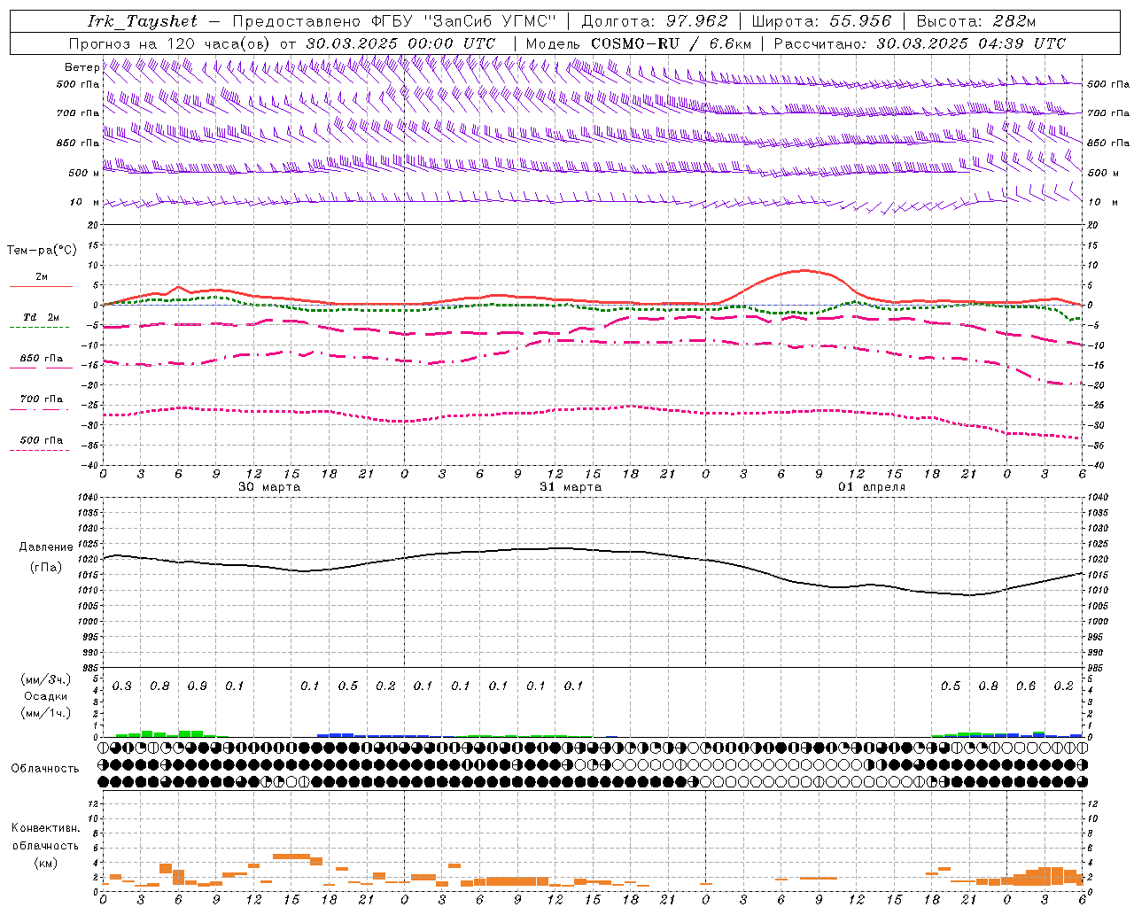Click the Irk_Tayshet station title

(x=142, y=21)
